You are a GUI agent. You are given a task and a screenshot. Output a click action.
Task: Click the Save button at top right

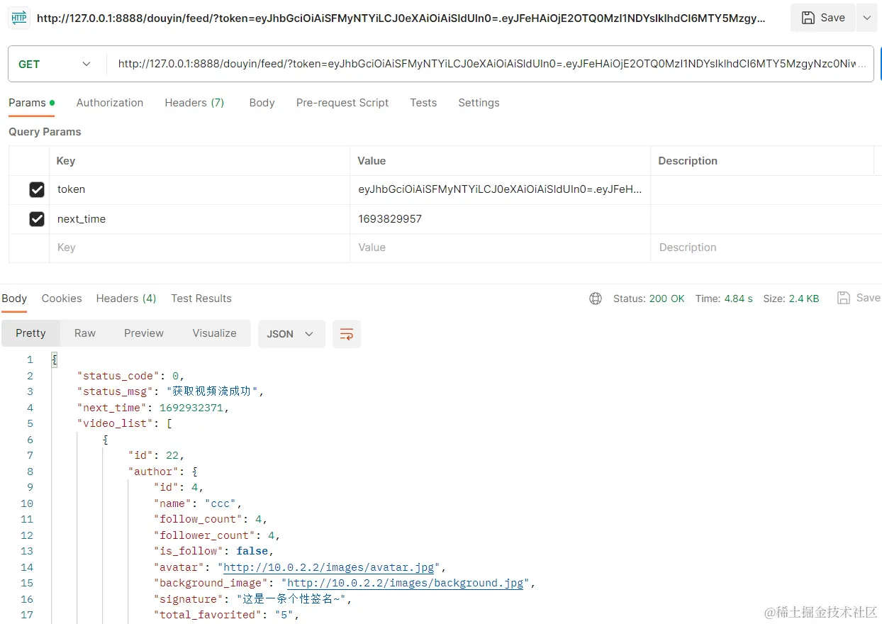pos(823,18)
